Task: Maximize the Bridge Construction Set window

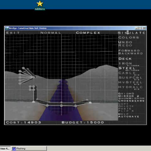Action: click(x=140, y=28)
